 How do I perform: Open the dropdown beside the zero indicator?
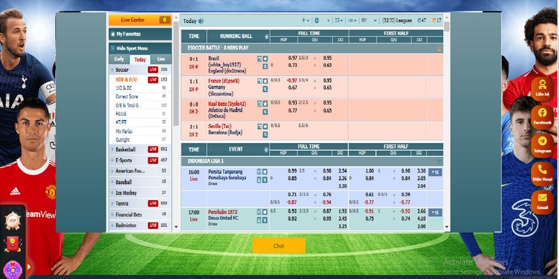click(x=328, y=21)
